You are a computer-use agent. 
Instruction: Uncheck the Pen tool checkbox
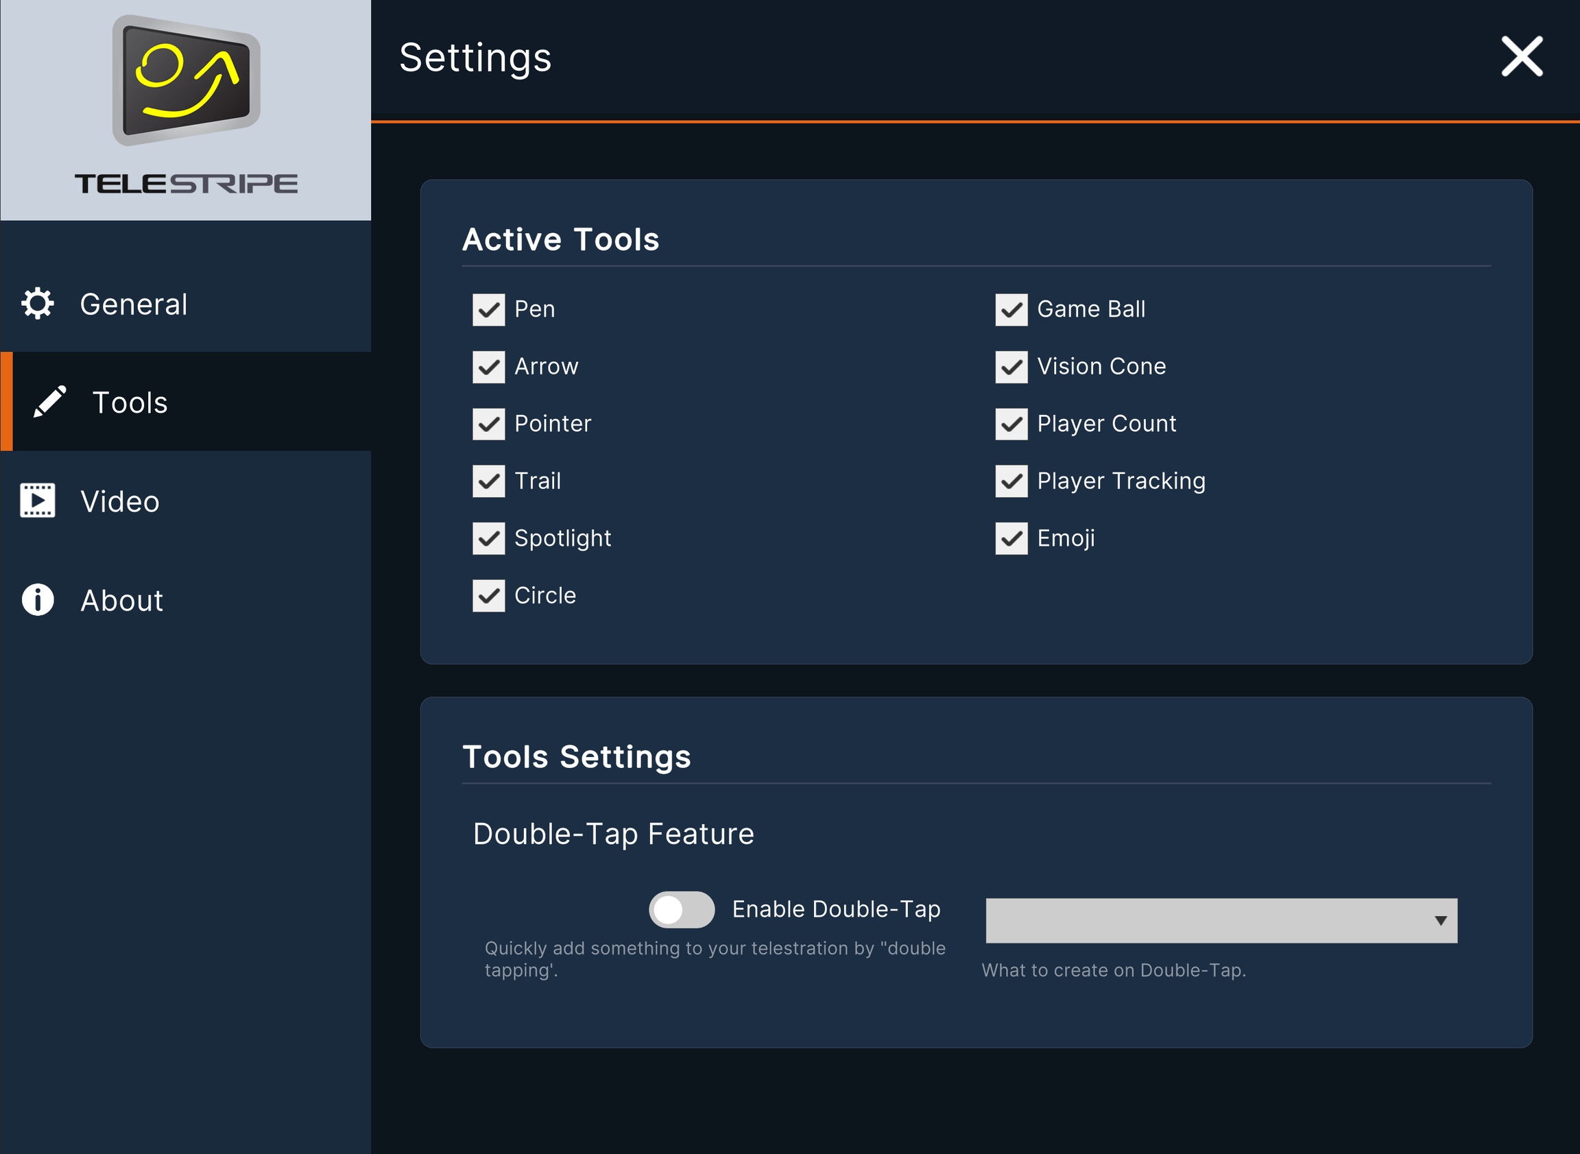pyautogui.click(x=488, y=309)
